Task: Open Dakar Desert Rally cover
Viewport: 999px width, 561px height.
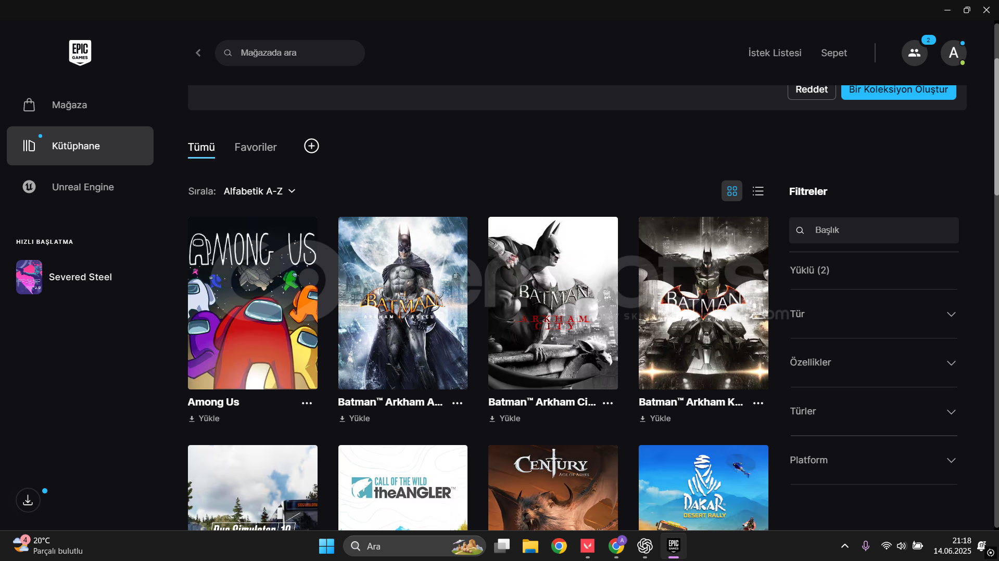Action: (703, 488)
